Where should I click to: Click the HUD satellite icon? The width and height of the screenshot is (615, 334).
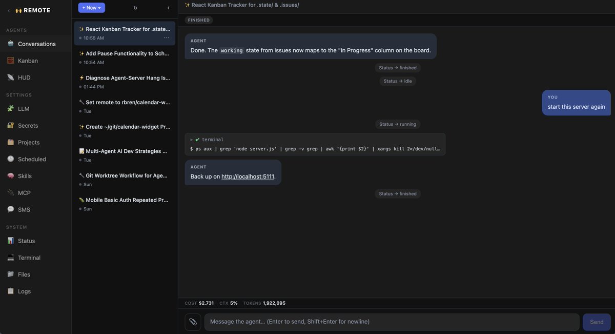[10, 77]
